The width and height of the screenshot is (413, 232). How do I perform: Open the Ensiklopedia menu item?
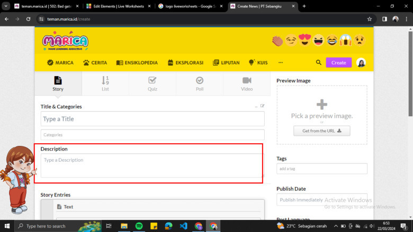137,62
